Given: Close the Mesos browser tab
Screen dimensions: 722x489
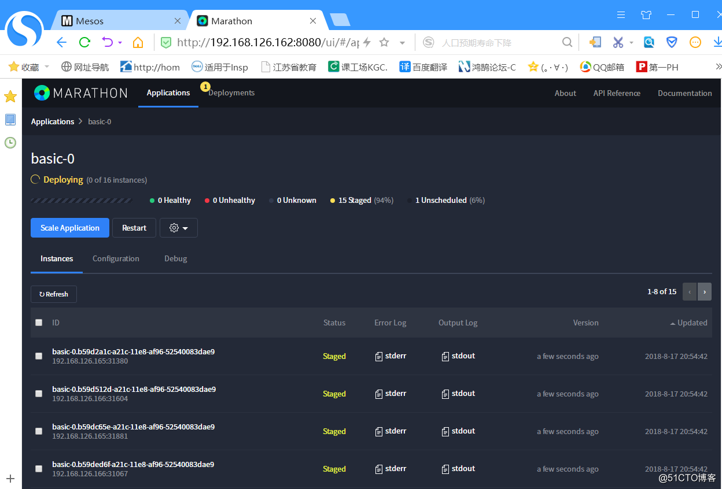Looking at the screenshot, I should coord(178,21).
